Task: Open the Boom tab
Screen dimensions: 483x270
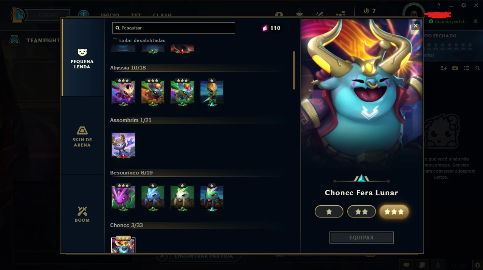Action: coord(82,214)
